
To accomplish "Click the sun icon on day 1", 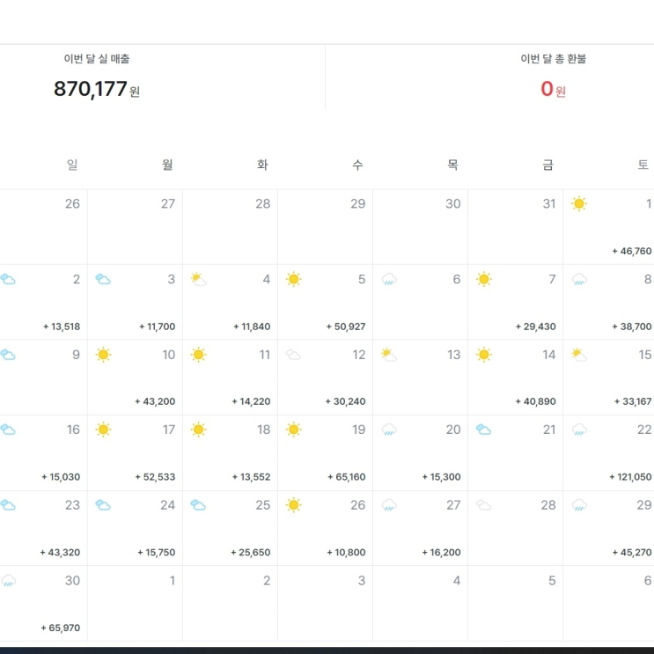I will click(578, 204).
